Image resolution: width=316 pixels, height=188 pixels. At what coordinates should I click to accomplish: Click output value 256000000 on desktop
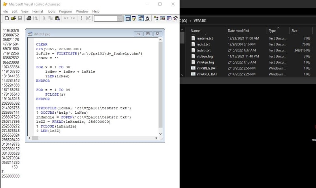click(11, 176)
